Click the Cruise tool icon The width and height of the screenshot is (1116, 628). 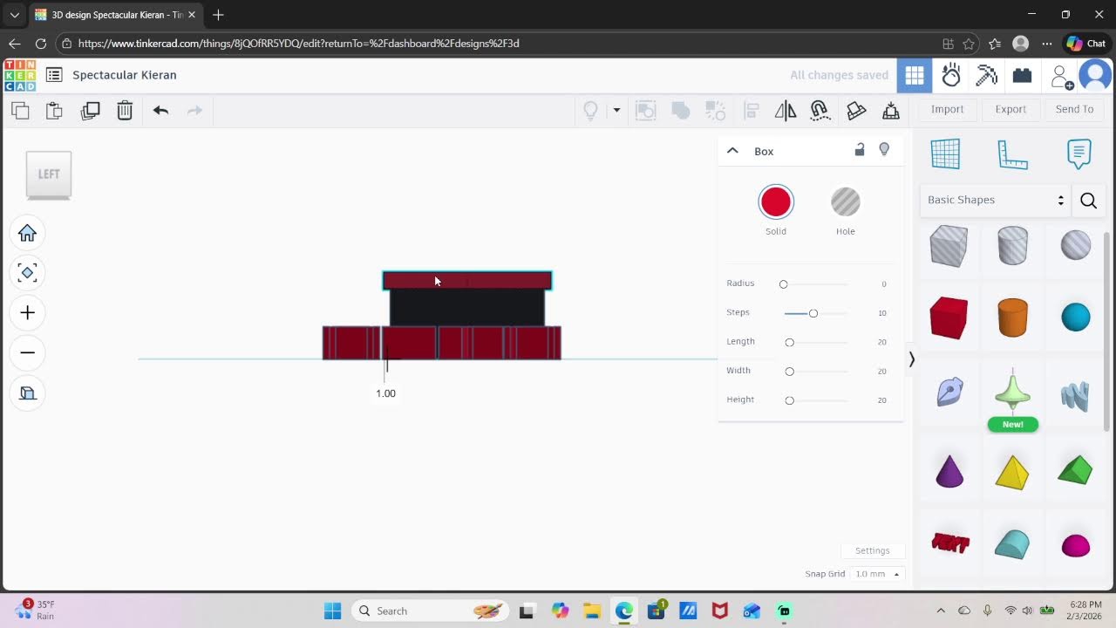820,110
